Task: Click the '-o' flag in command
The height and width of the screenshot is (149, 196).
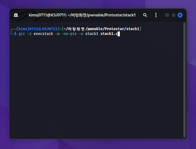Action: click(x=81, y=34)
